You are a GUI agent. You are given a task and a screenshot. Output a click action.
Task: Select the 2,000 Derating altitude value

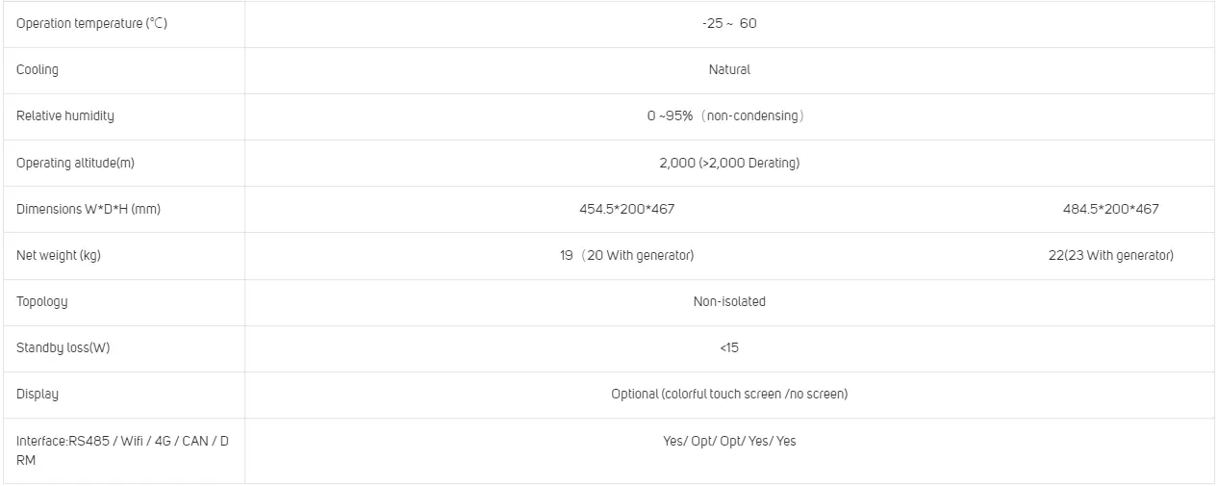pos(729,163)
